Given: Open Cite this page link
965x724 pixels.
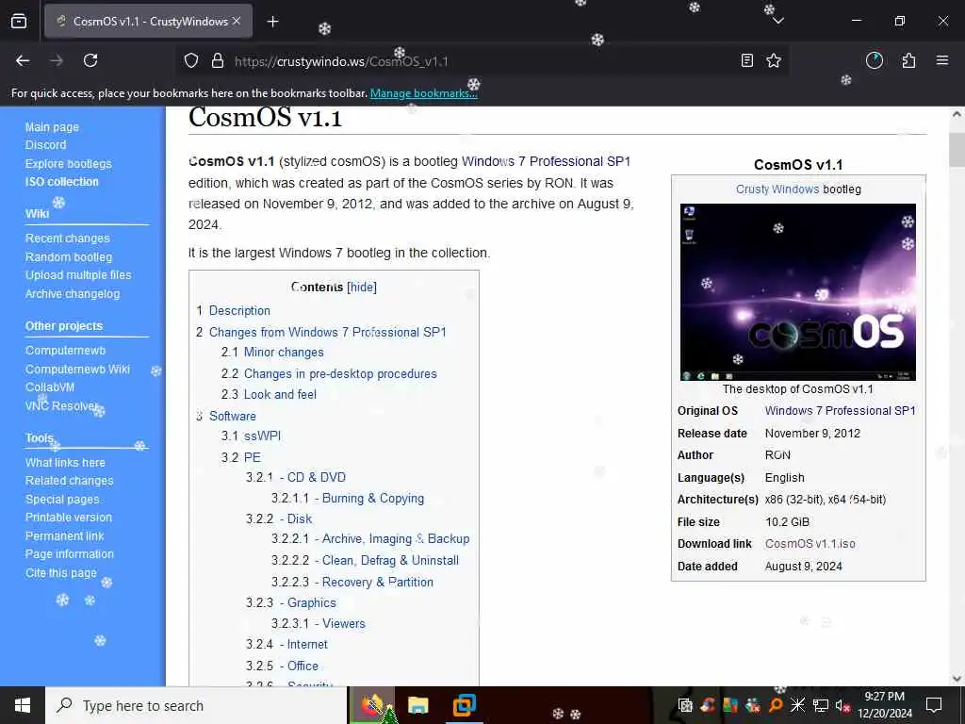Looking at the screenshot, I should 61,572.
